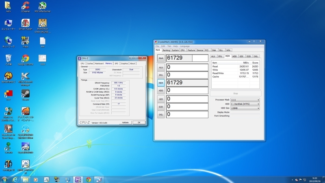The height and width of the screenshot is (183, 325).
Task: Select the 444 blank file on desktop
Action: tap(43, 42)
